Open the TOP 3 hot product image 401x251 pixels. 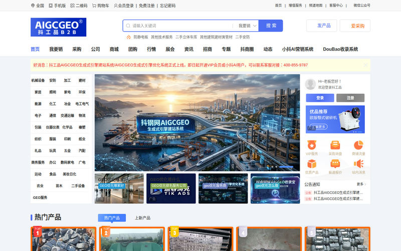coord(200,239)
